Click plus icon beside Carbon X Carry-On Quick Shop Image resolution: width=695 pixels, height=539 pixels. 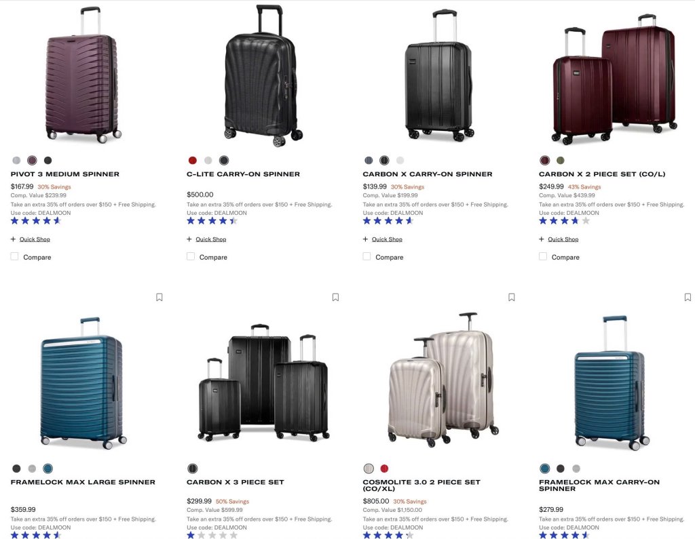click(x=365, y=239)
